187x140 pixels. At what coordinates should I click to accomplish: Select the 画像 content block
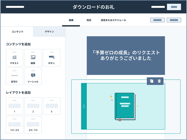click(33, 58)
